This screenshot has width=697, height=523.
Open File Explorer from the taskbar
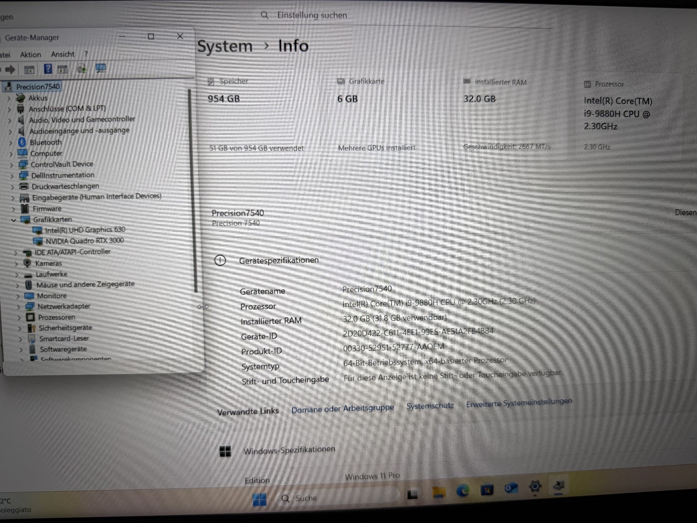pyautogui.click(x=439, y=492)
